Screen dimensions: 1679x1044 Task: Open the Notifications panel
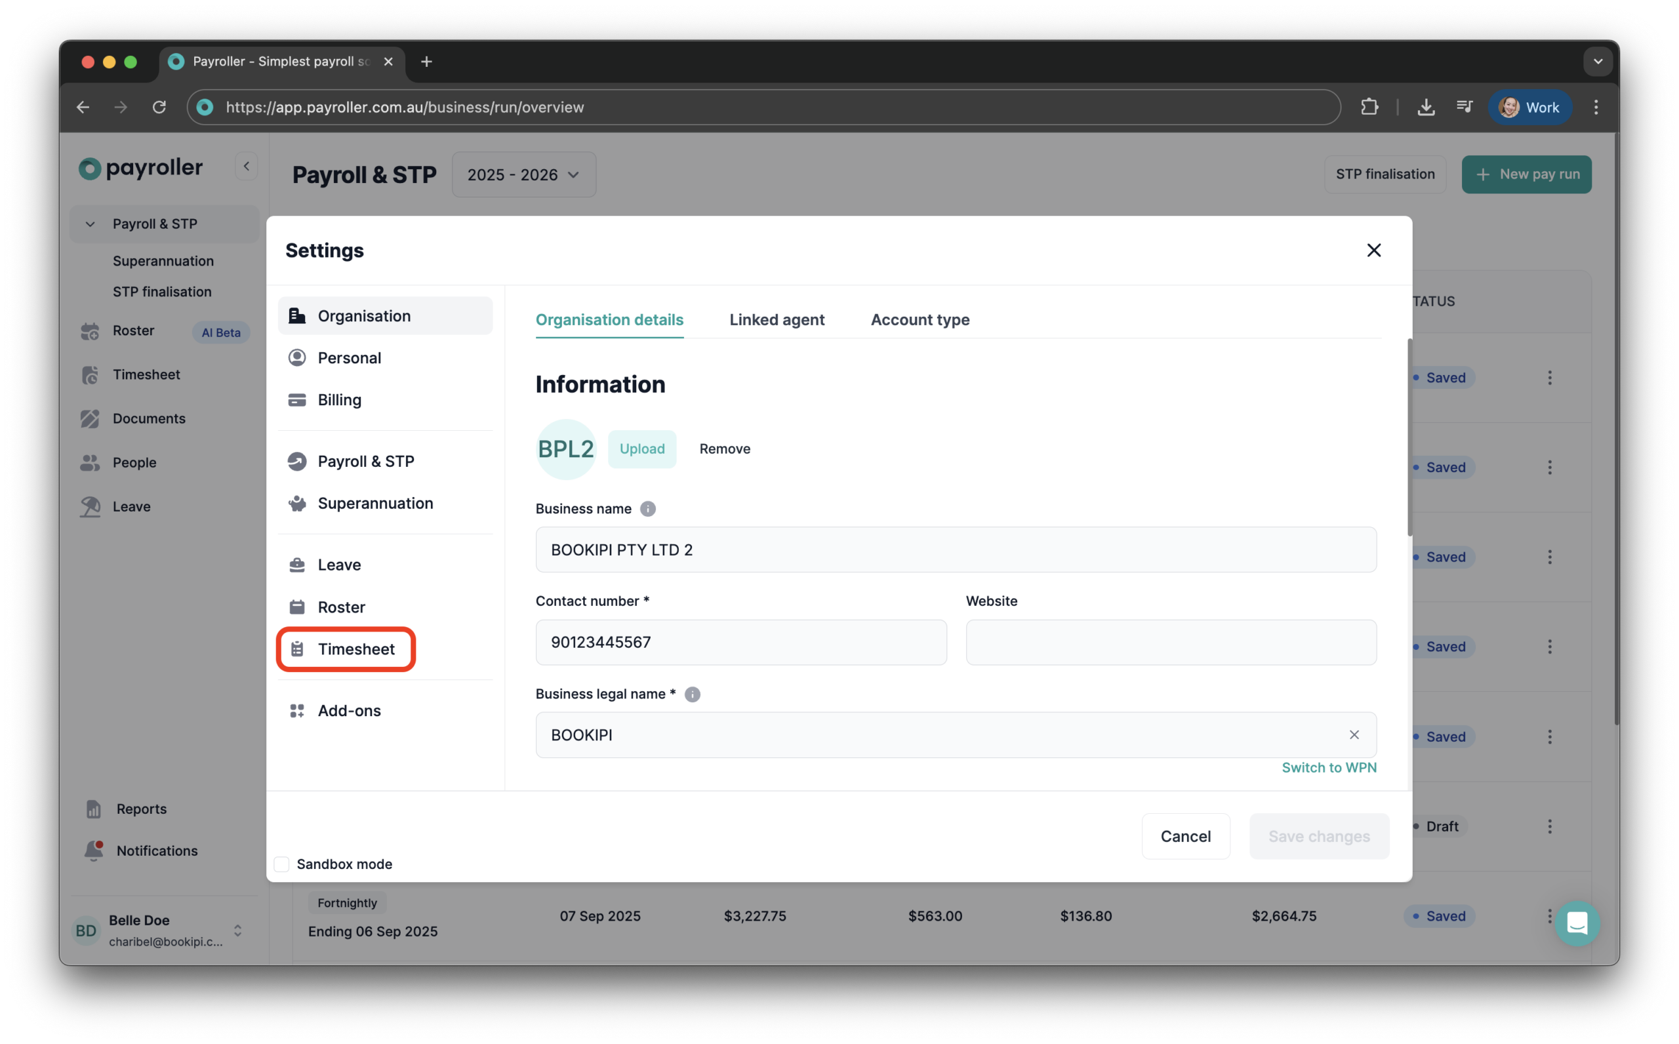click(x=156, y=851)
